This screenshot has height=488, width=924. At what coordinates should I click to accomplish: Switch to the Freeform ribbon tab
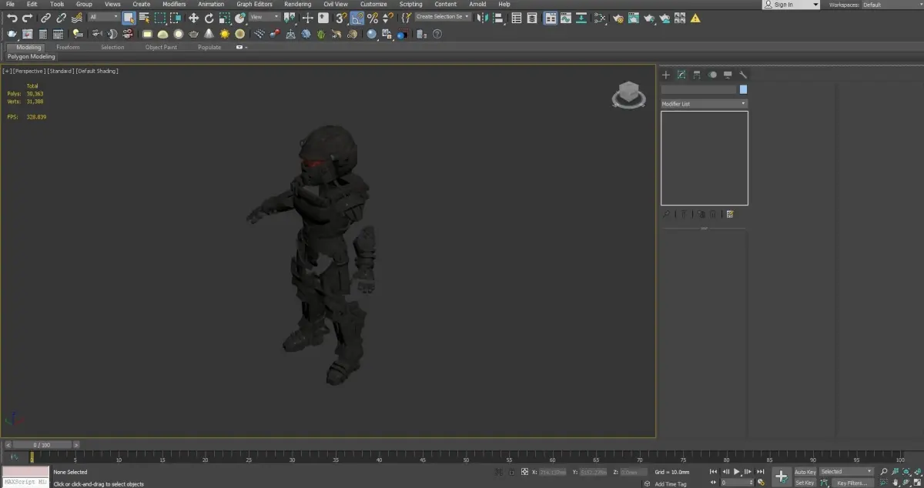click(x=68, y=47)
